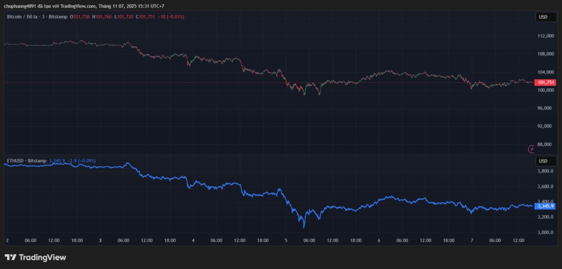Select date marker 7 on time axis
The height and width of the screenshot is (269, 562).
(x=472, y=240)
